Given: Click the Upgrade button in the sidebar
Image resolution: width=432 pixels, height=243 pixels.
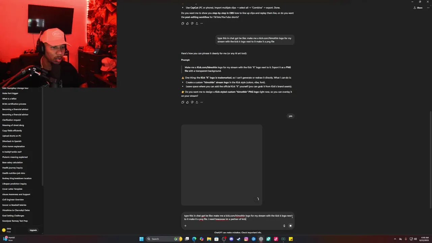Looking at the screenshot, I should pyautogui.click(x=33, y=230).
